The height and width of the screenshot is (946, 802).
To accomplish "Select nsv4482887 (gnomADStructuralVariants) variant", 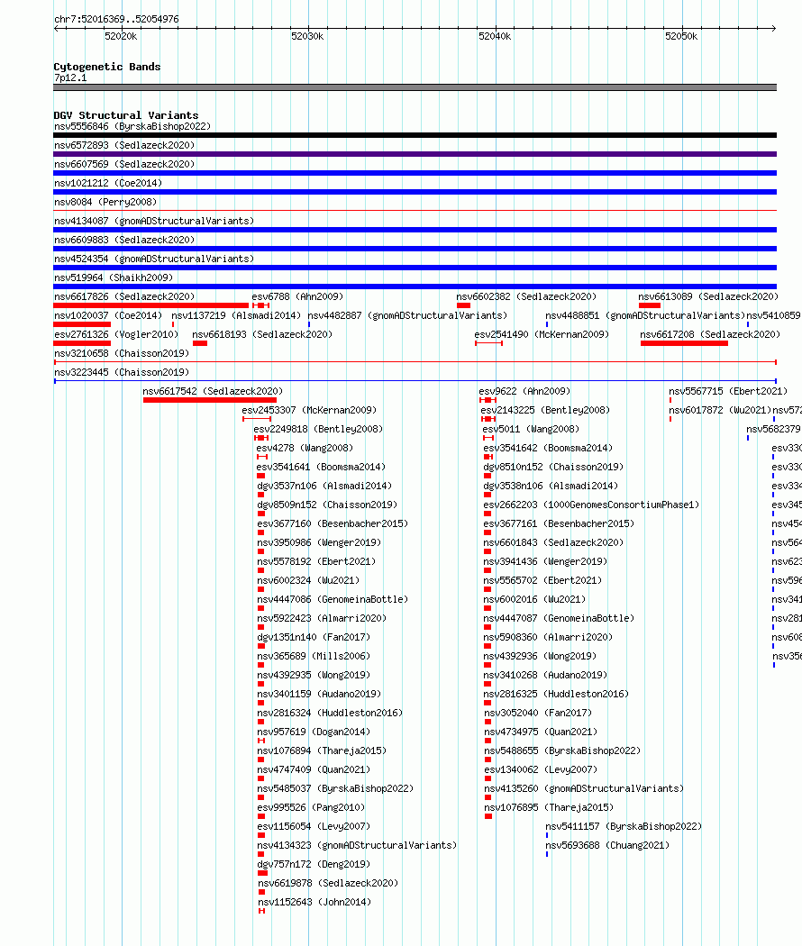I will tap(407, 315).
